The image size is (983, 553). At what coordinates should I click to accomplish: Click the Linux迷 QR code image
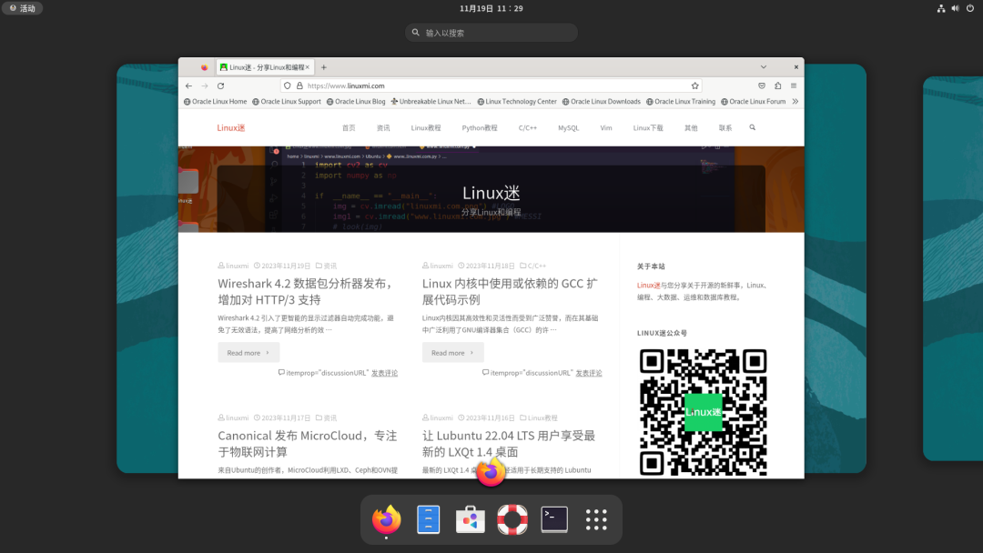pos(703,412)
